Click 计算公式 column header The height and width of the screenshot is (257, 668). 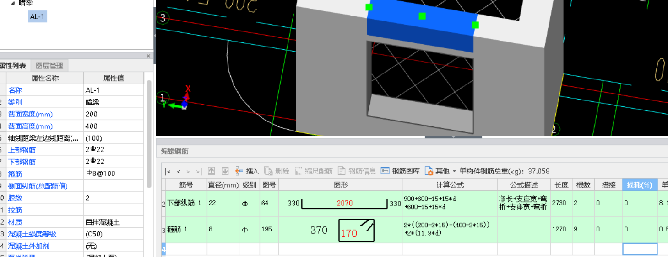point(450,185)
